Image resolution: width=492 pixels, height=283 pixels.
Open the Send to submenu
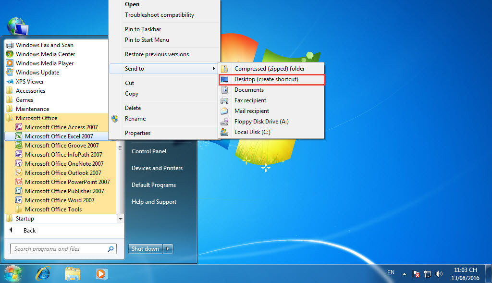(164, 68)
